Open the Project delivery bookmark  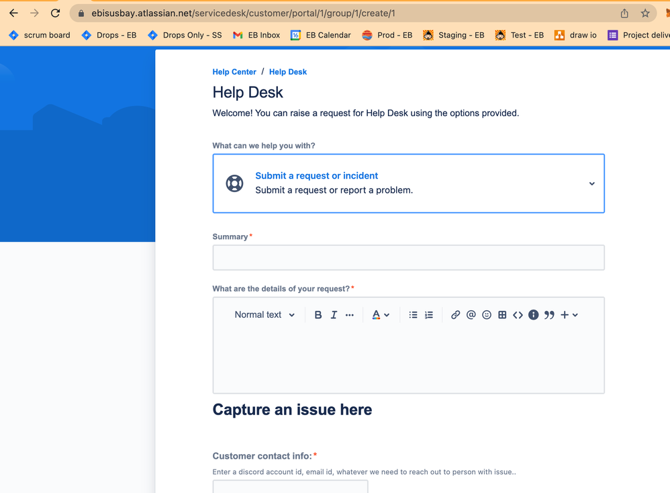(x=639, y=35)
